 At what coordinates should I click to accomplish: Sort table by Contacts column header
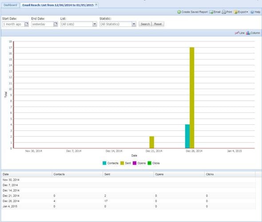[77, 174]
